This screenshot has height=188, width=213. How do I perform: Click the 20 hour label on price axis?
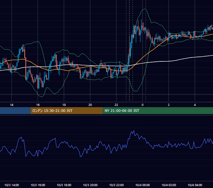[x=90, y=105]
